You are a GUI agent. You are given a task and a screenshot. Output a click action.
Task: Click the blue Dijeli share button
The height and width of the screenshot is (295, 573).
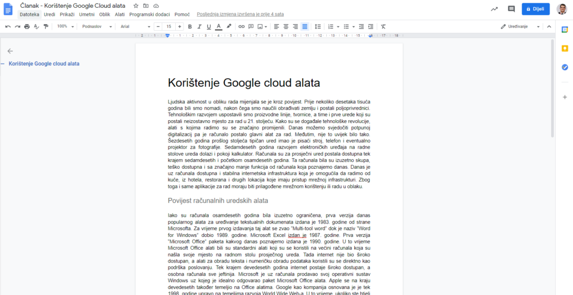click(536, 9)
